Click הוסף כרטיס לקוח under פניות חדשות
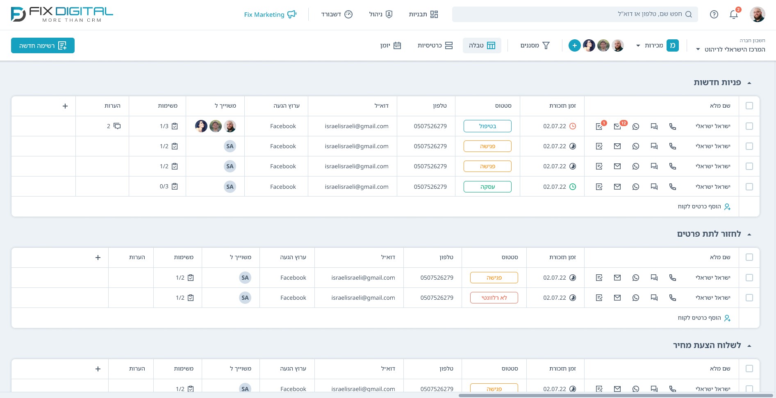Screen dimensions: 776x398 pyautogui.click(x=704, y=207)
